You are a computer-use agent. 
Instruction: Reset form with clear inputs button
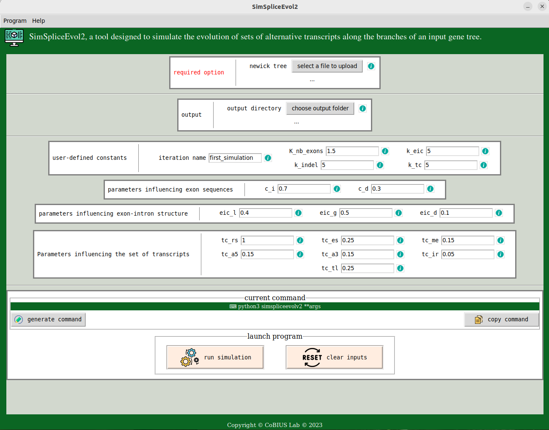(335, 357)
